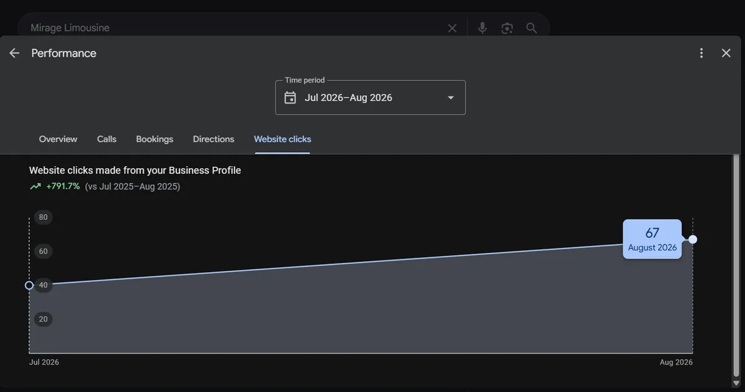Click the 60 y-axis label
This screenshot has width=745, height=392.
pyautogui.click(x=43, y=252)
